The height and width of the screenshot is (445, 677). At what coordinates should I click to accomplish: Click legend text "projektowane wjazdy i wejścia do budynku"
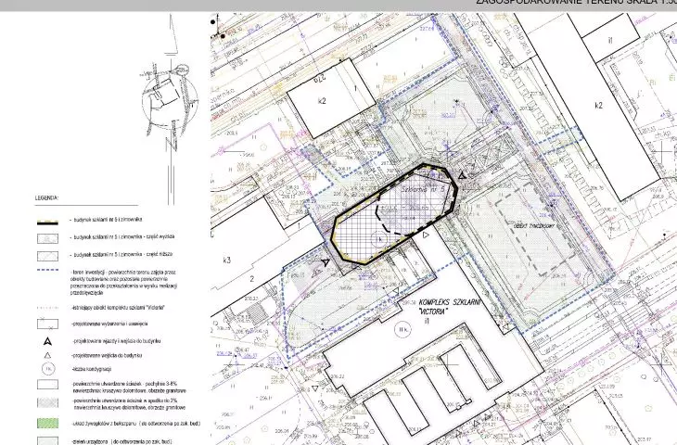pos(117,341)
